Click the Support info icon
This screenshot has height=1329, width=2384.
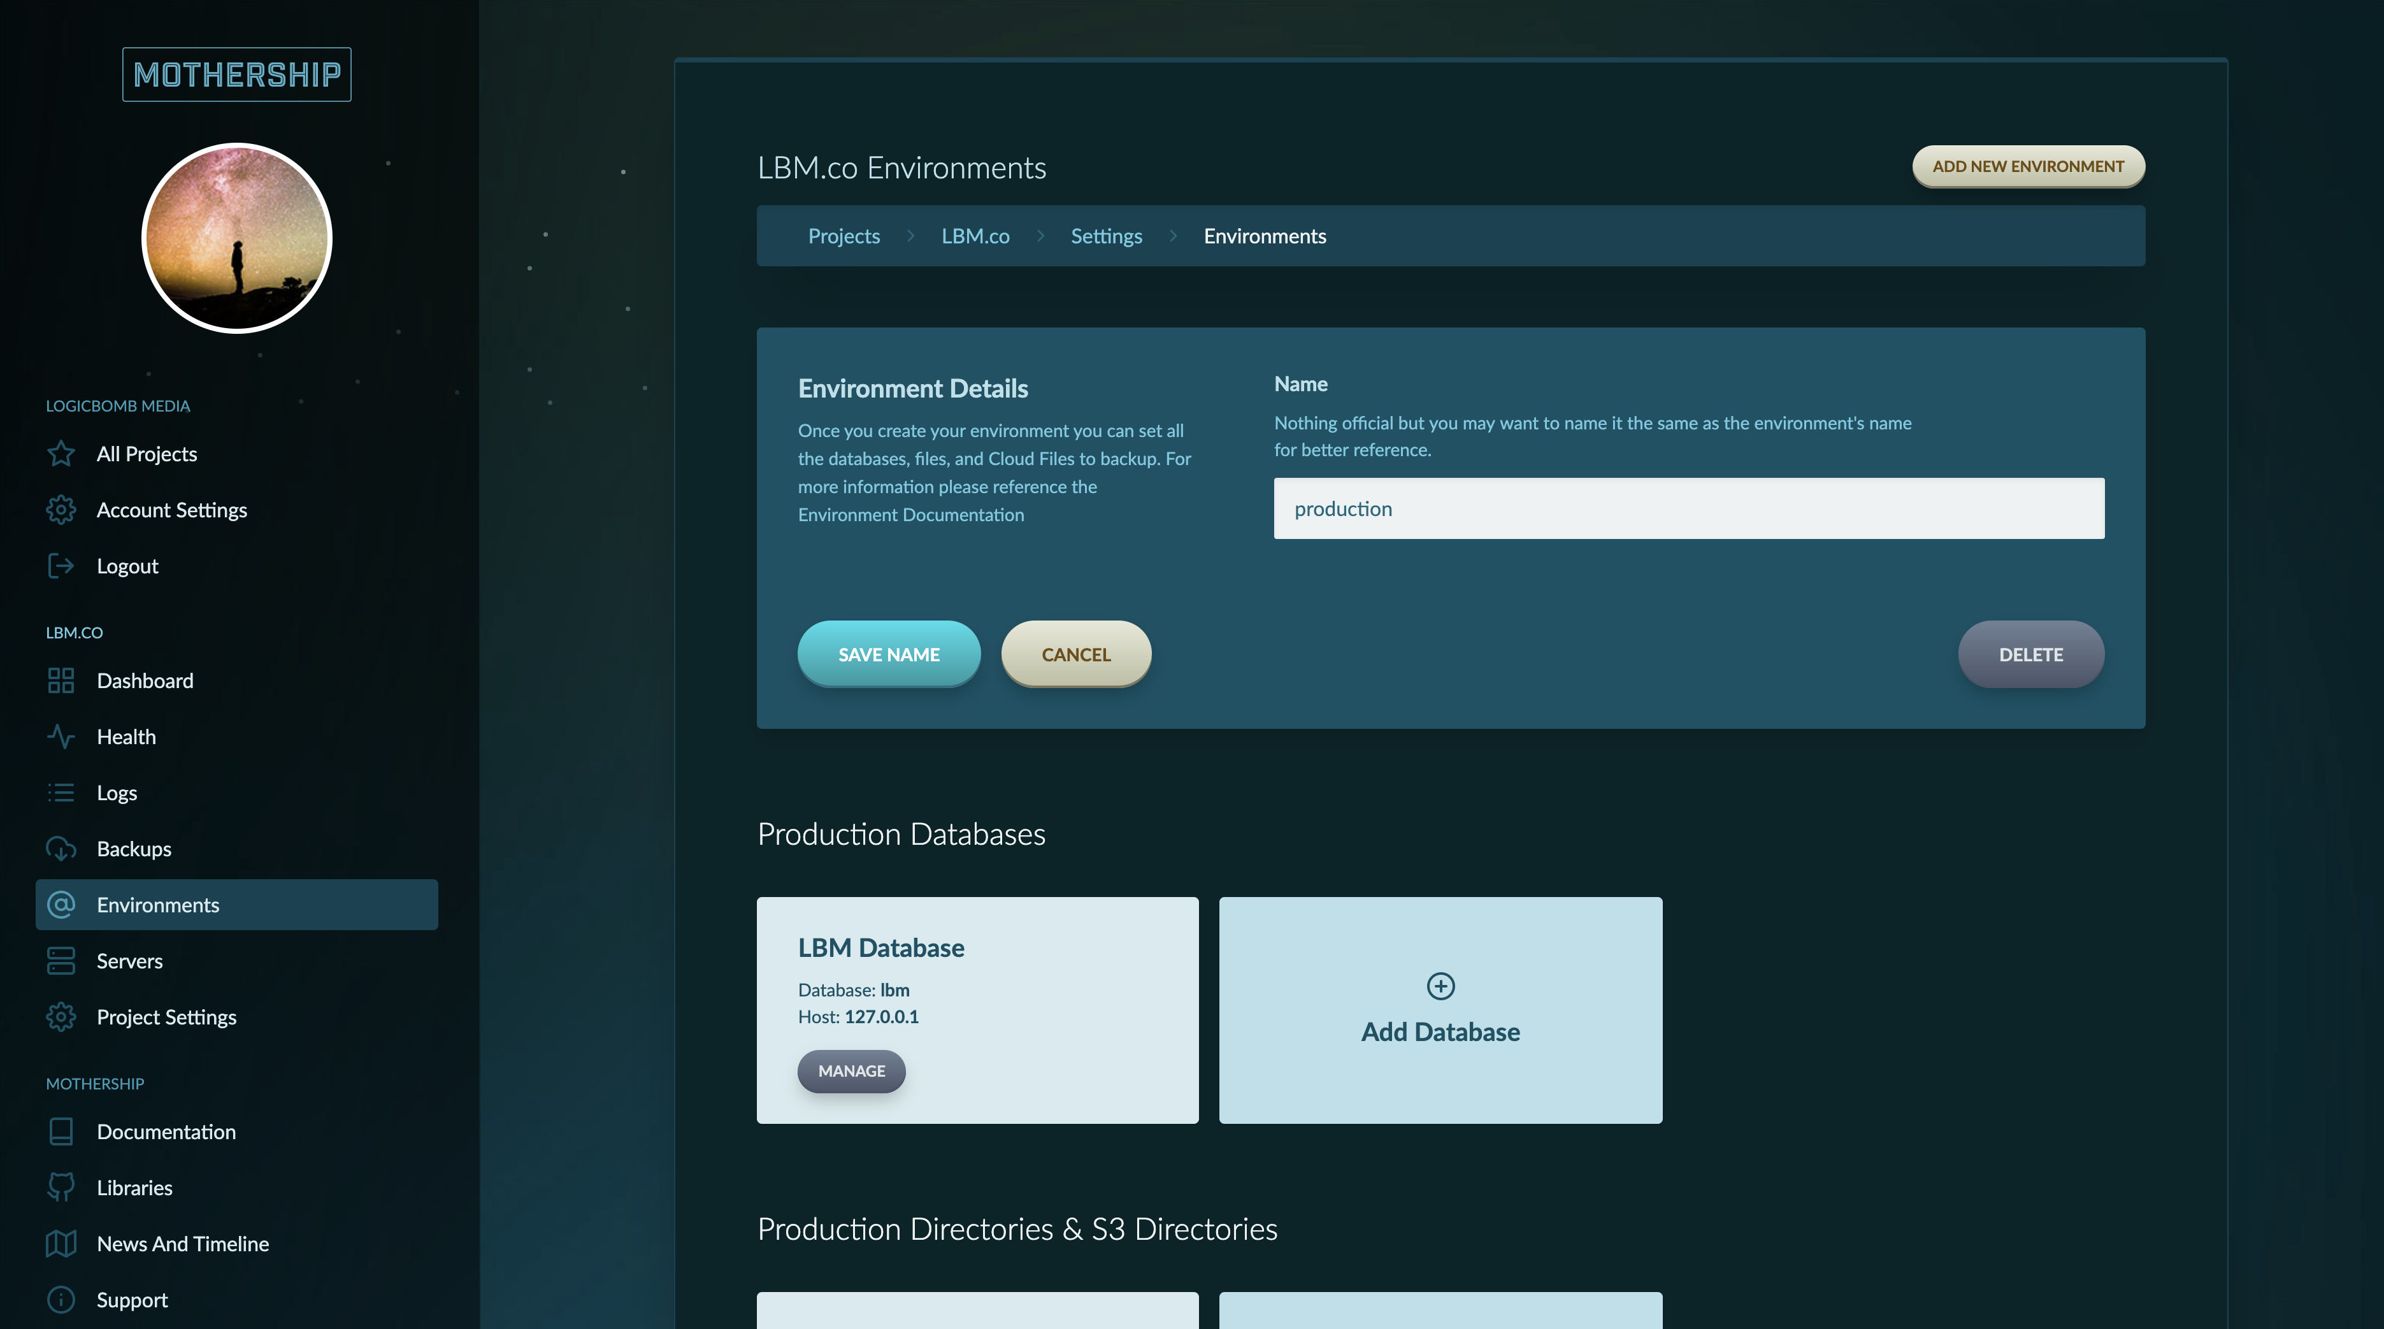point(61,1300)
